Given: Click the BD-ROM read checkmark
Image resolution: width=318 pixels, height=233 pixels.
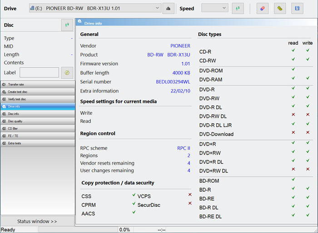Looking at the screenshot, I should 293,180.
